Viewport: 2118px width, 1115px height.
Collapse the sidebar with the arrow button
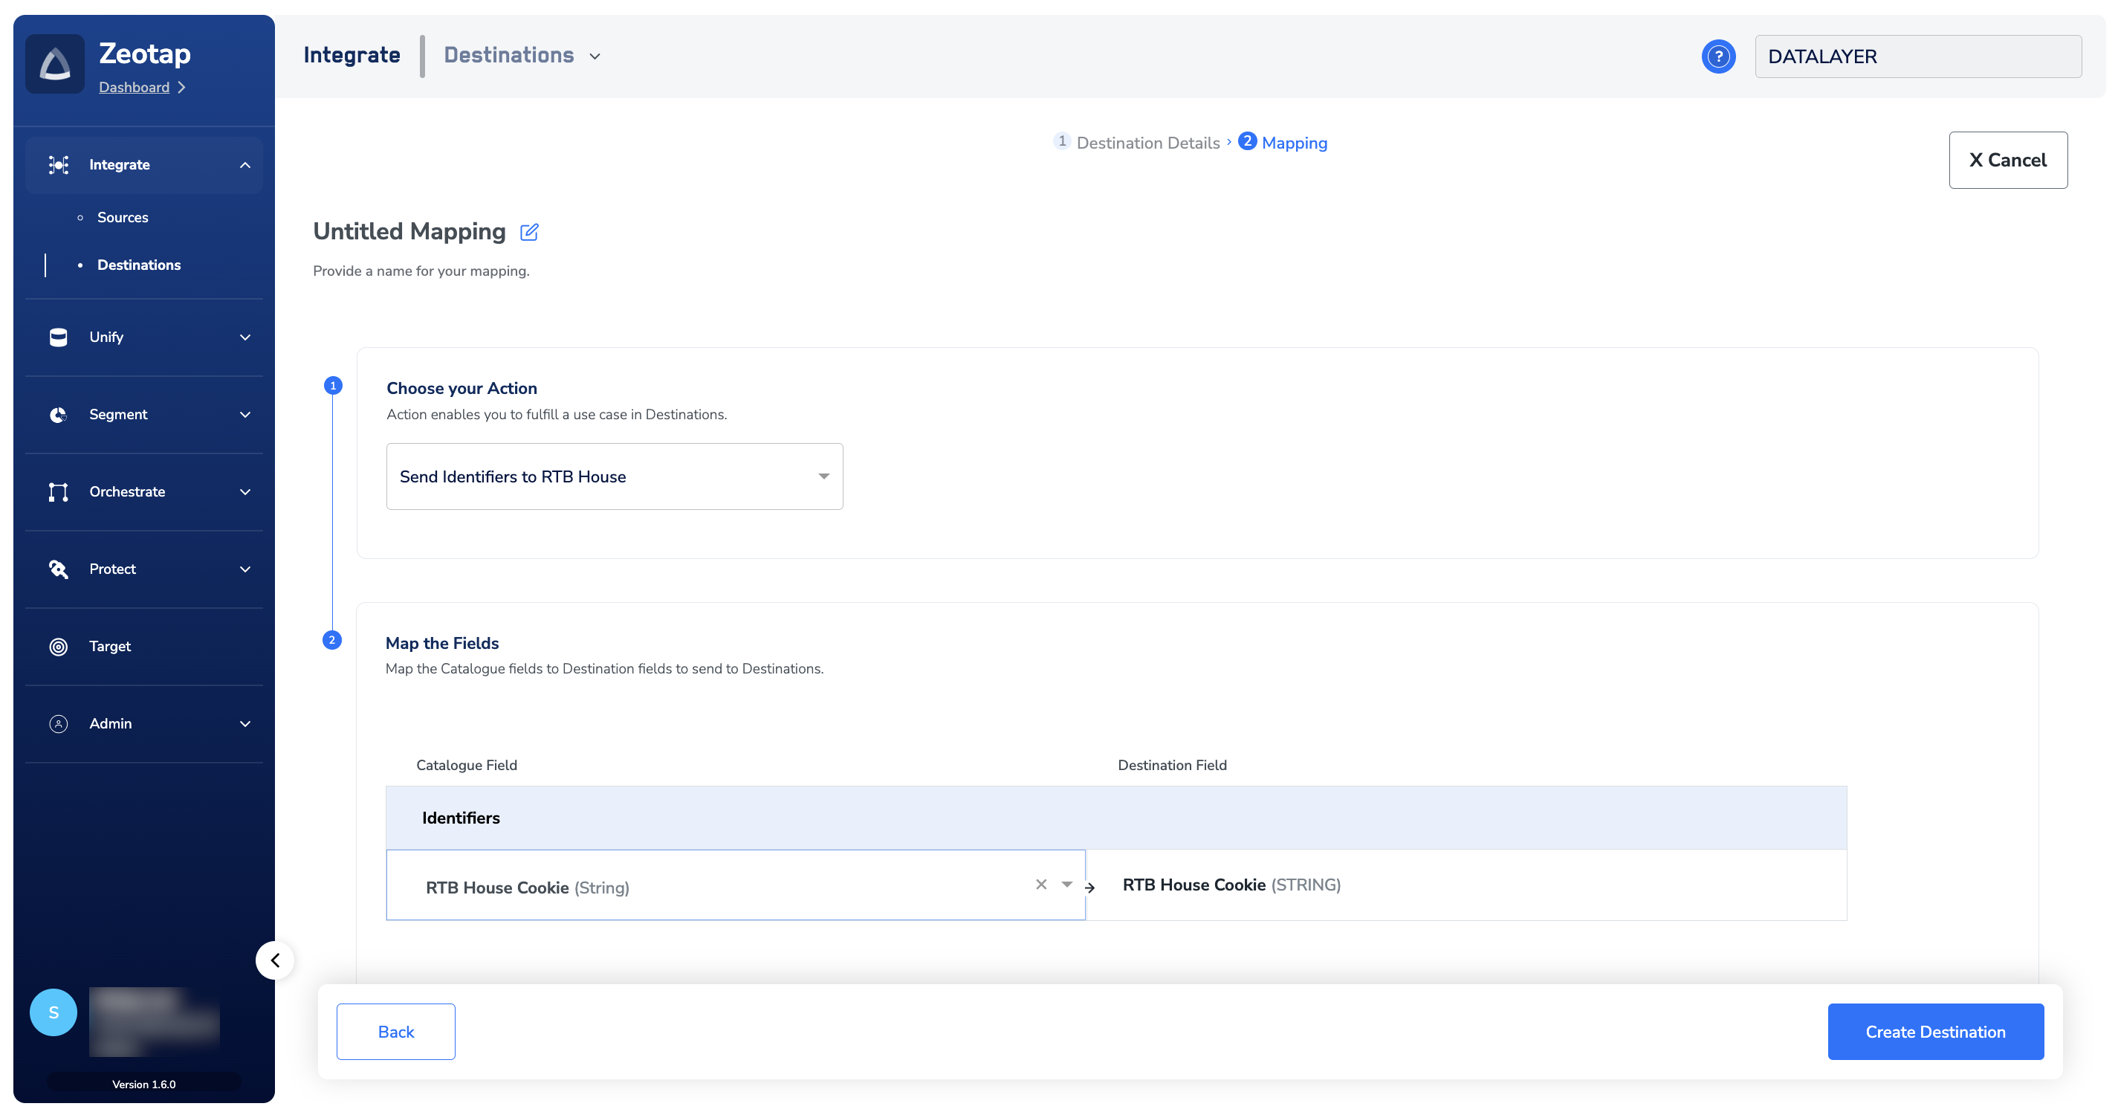pyautogui.click(x=275, y=960)
